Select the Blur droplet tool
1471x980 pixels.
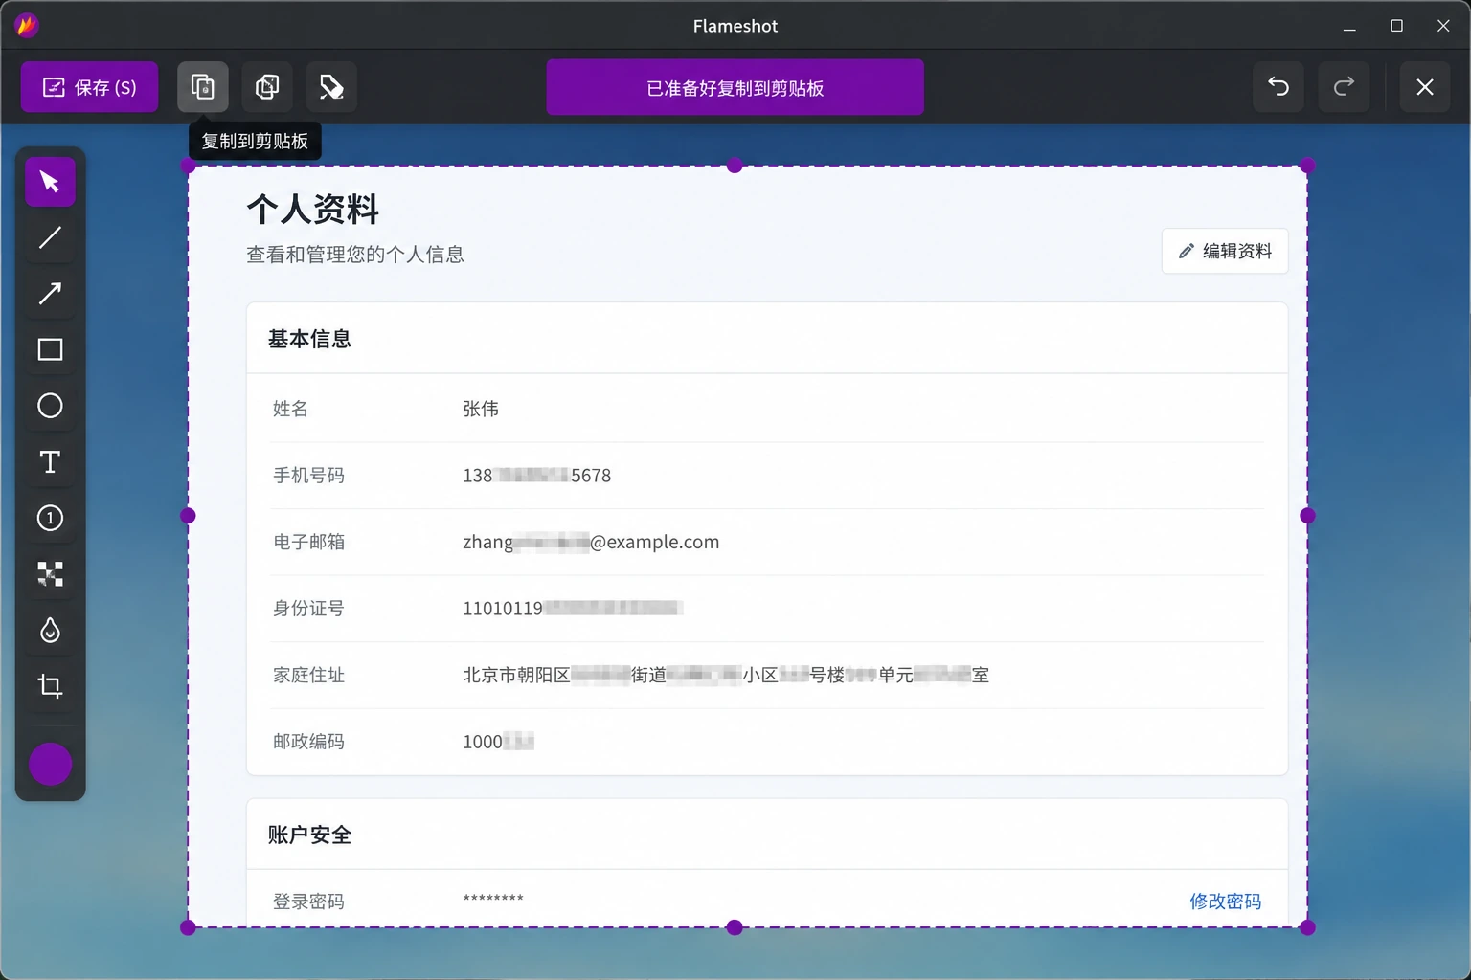(x=50, y=631)
